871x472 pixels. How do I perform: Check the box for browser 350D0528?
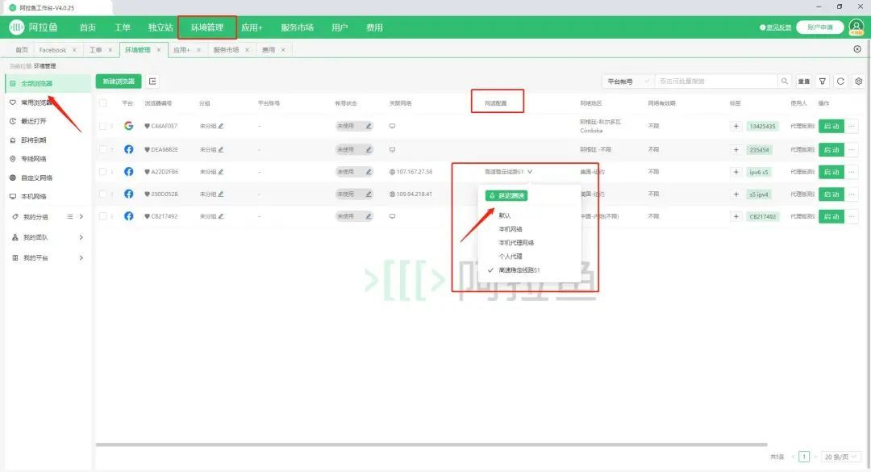(x=102, y=194)
